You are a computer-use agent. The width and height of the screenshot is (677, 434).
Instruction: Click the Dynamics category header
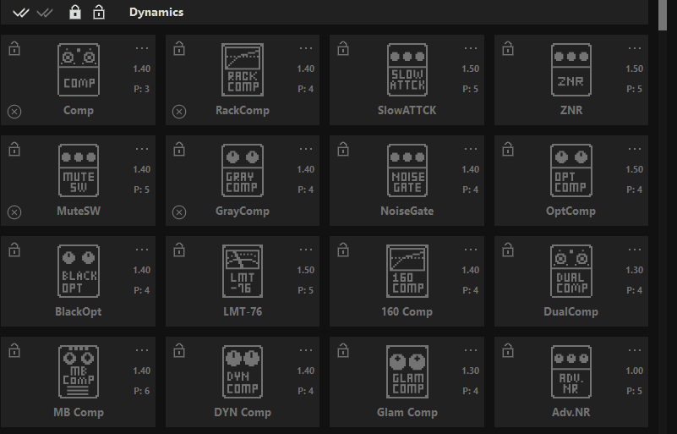156,13
